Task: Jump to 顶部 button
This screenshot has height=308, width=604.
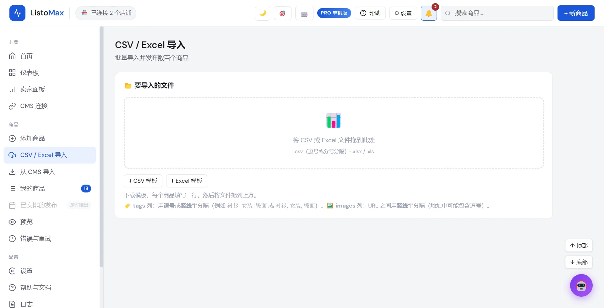Action: pyautogui.click(x=579, y=246)
